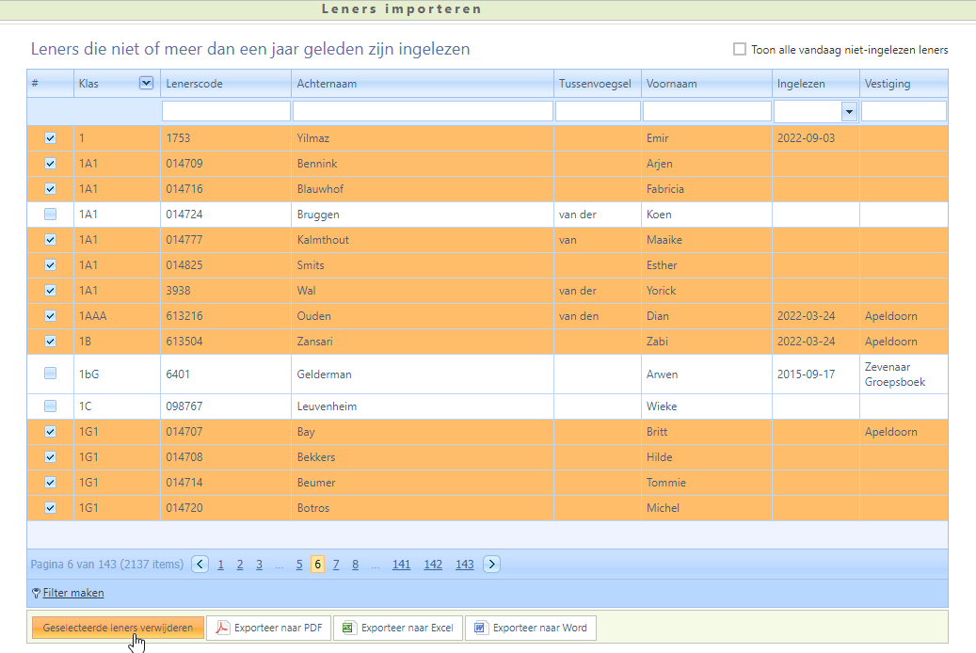This screenshot has height=653, width=976.
Task: Open the Klas column filter dropdown
Action: pos(146,83)
